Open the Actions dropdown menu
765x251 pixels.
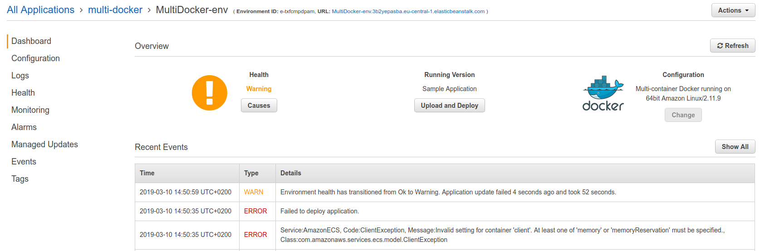(x=733, y=10)
